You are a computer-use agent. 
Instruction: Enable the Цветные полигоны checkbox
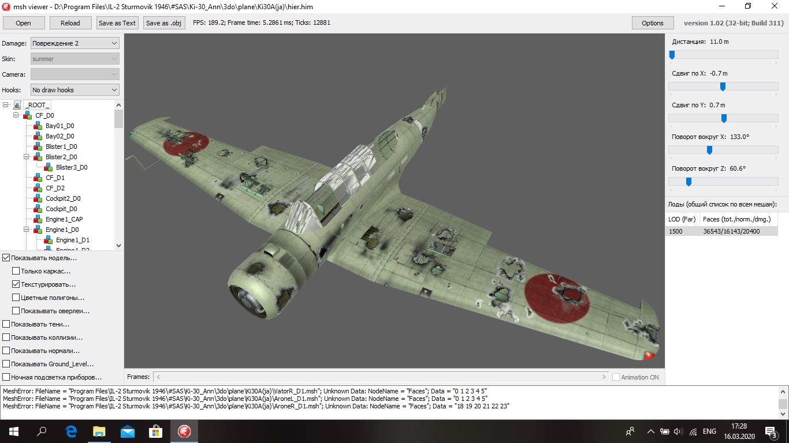click(x=16, y=298)
